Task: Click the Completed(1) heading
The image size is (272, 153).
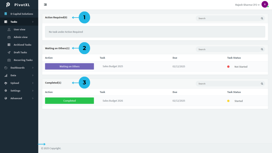Action: coord(53,83)
